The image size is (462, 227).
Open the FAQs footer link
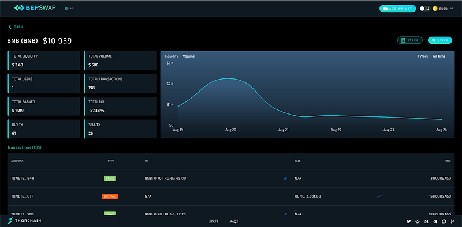[x=234, y=221]
